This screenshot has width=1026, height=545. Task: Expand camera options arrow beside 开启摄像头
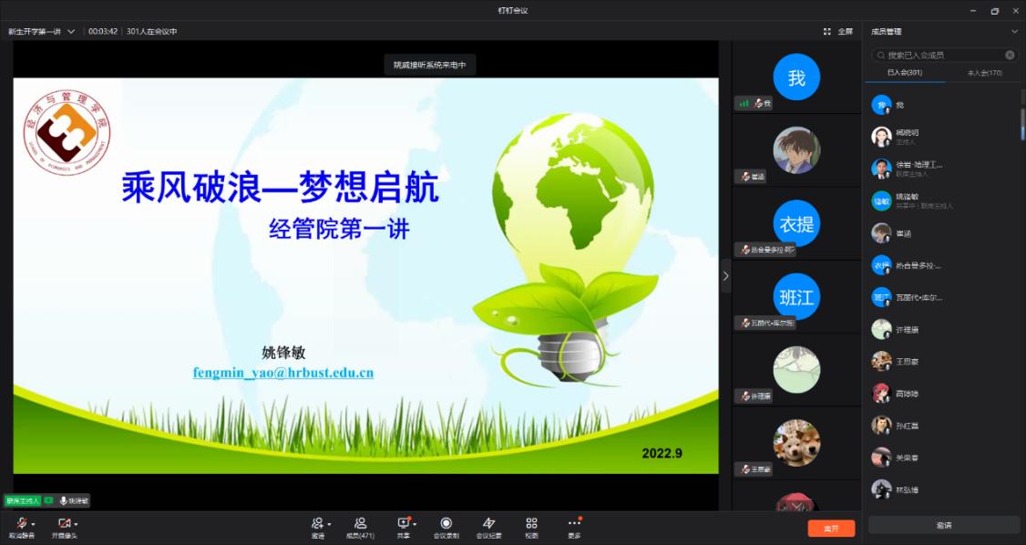[x=77, y=524]
